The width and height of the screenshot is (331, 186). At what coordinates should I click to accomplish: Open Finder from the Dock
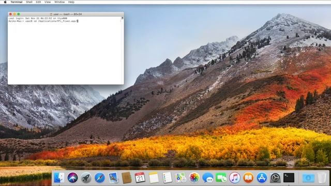pos(59,178)
